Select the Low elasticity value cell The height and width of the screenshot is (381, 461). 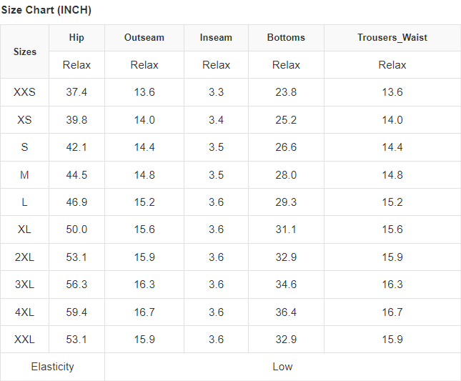click(x=282, y=367)
